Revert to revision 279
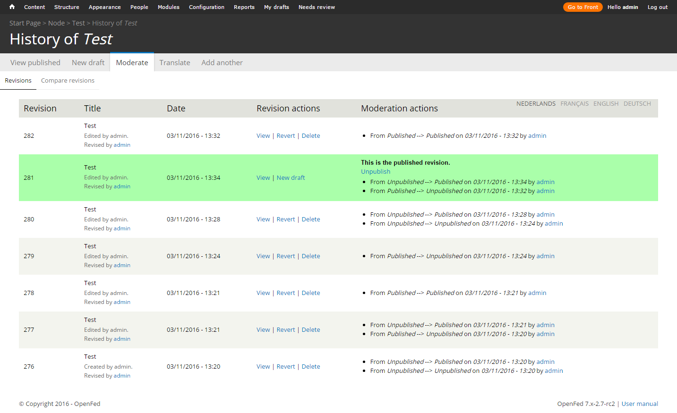677x413 pixels. coord(286,256)
